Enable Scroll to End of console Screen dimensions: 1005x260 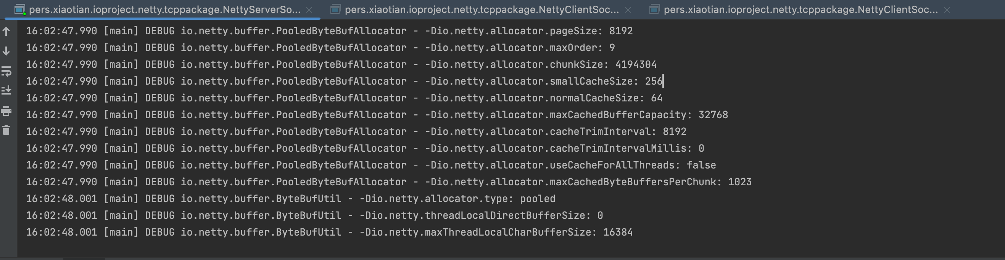click(x=6, y=90)
